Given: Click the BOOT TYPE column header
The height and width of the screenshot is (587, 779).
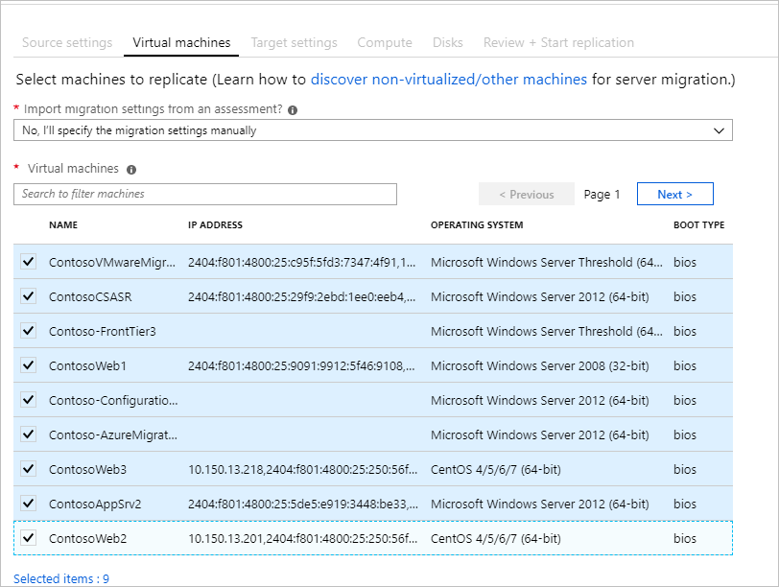Looking at the screenshot, I should pyautogui.click(x=699, y=225).
